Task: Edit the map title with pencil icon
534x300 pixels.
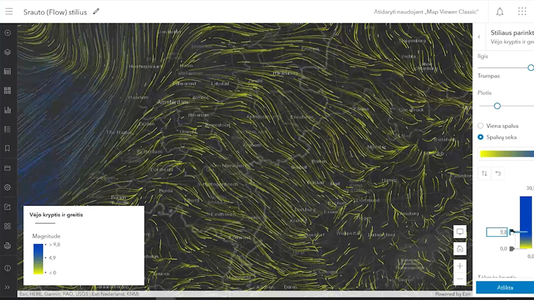Action: 96,12
